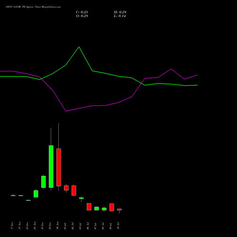Click the 25 Jun date label
237x237 pixels.
(x=42, y=226)
